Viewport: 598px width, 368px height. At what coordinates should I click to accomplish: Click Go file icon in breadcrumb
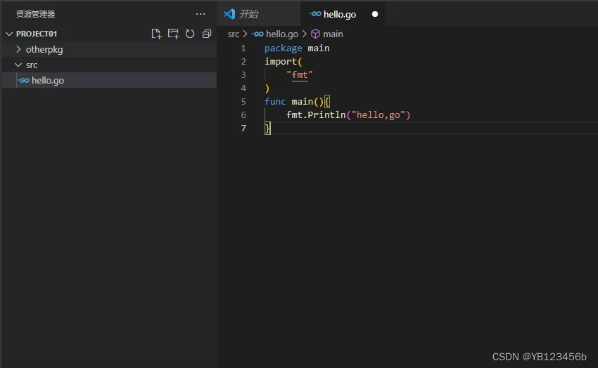(257, 34)
